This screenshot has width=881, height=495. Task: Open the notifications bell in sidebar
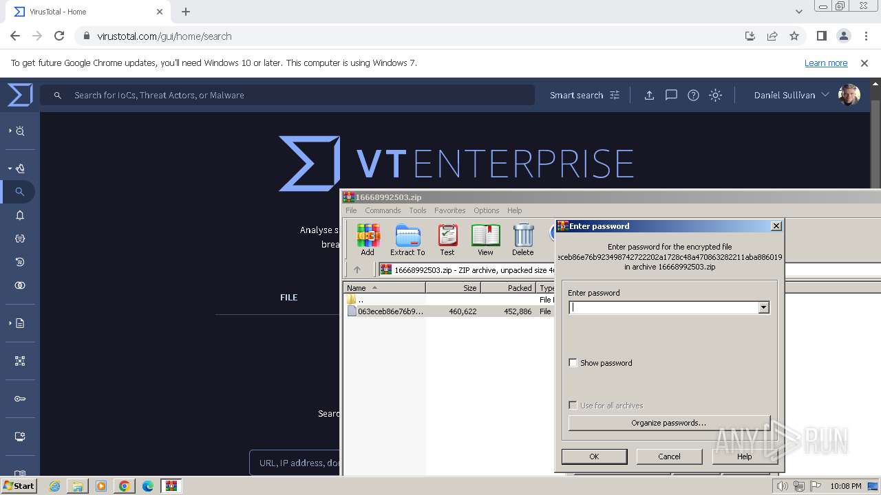click(20, 215)
